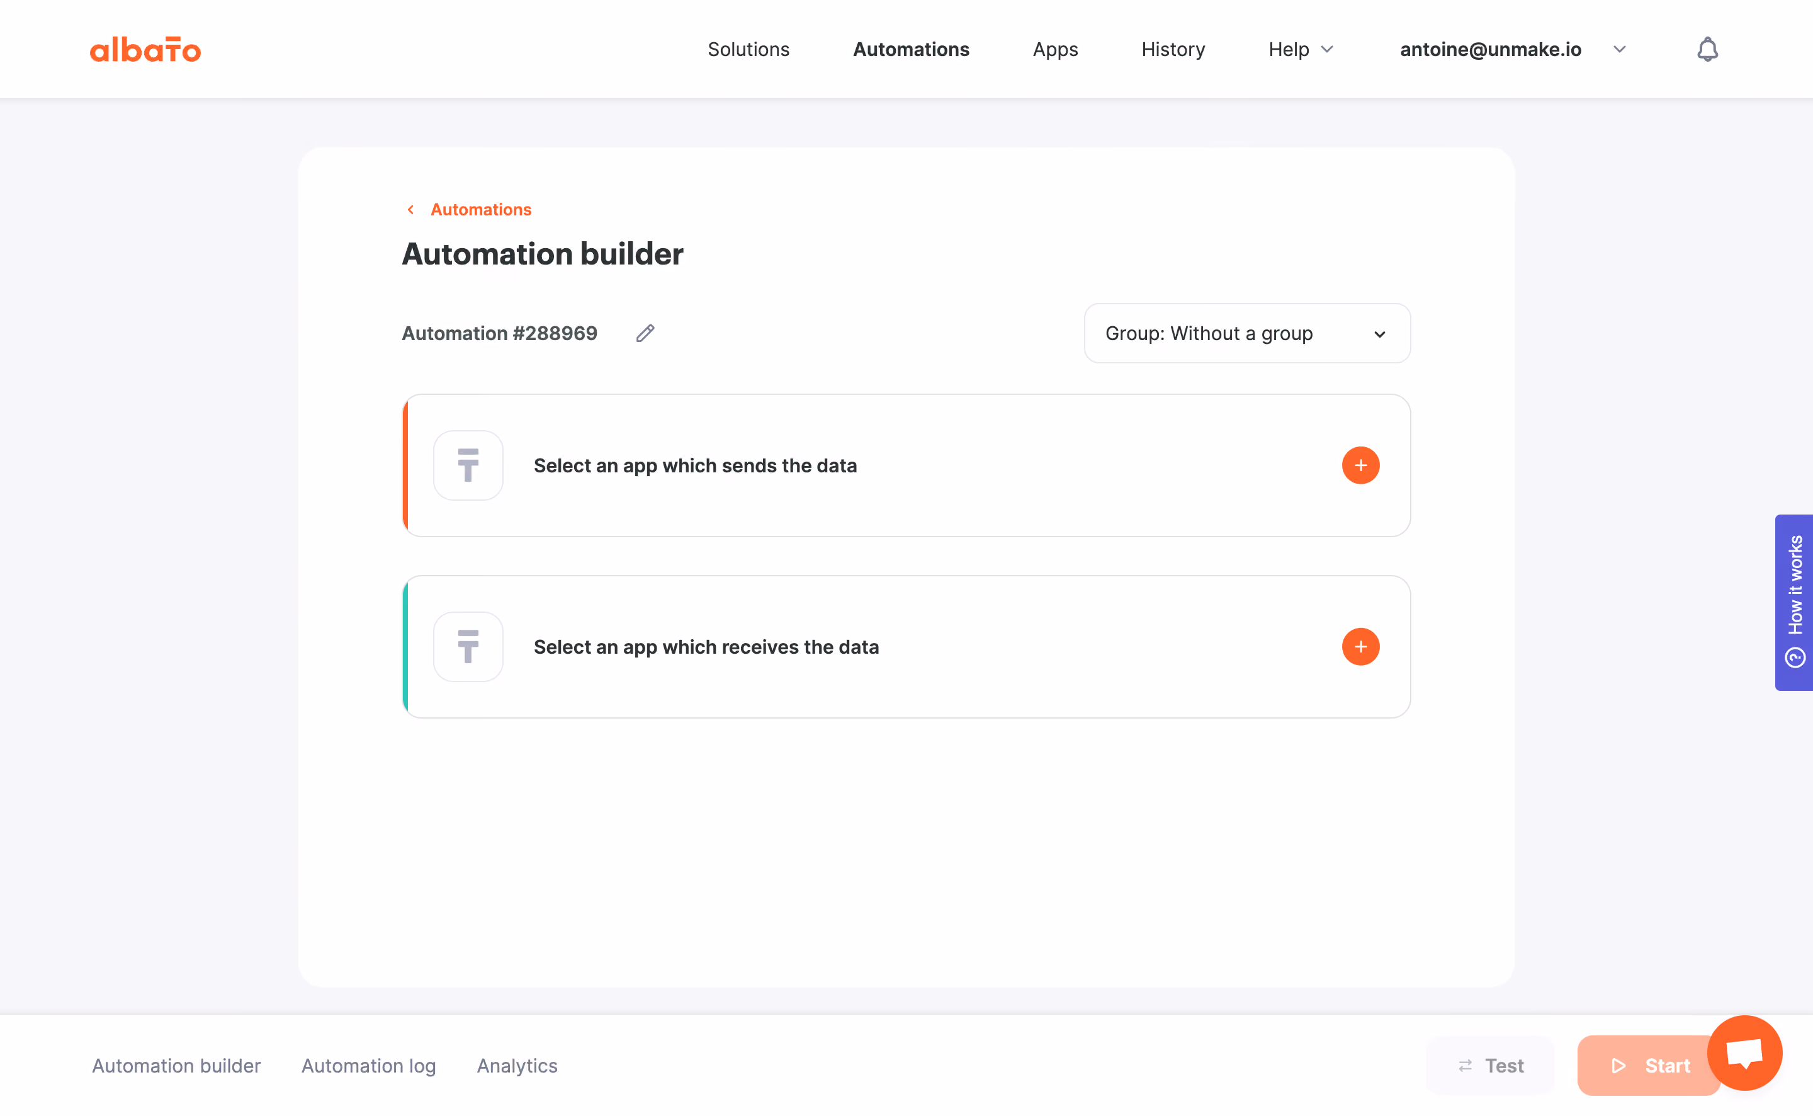Open the How it works side panel

1794,602
